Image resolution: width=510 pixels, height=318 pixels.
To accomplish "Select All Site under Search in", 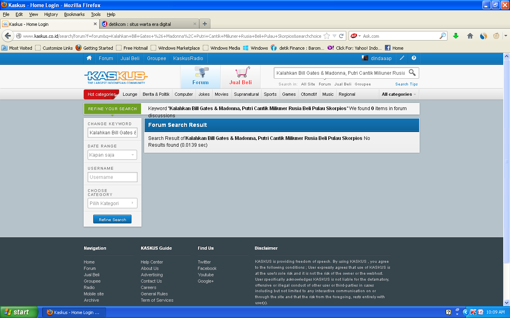I will pyautogui.click(x=308, y=84).
